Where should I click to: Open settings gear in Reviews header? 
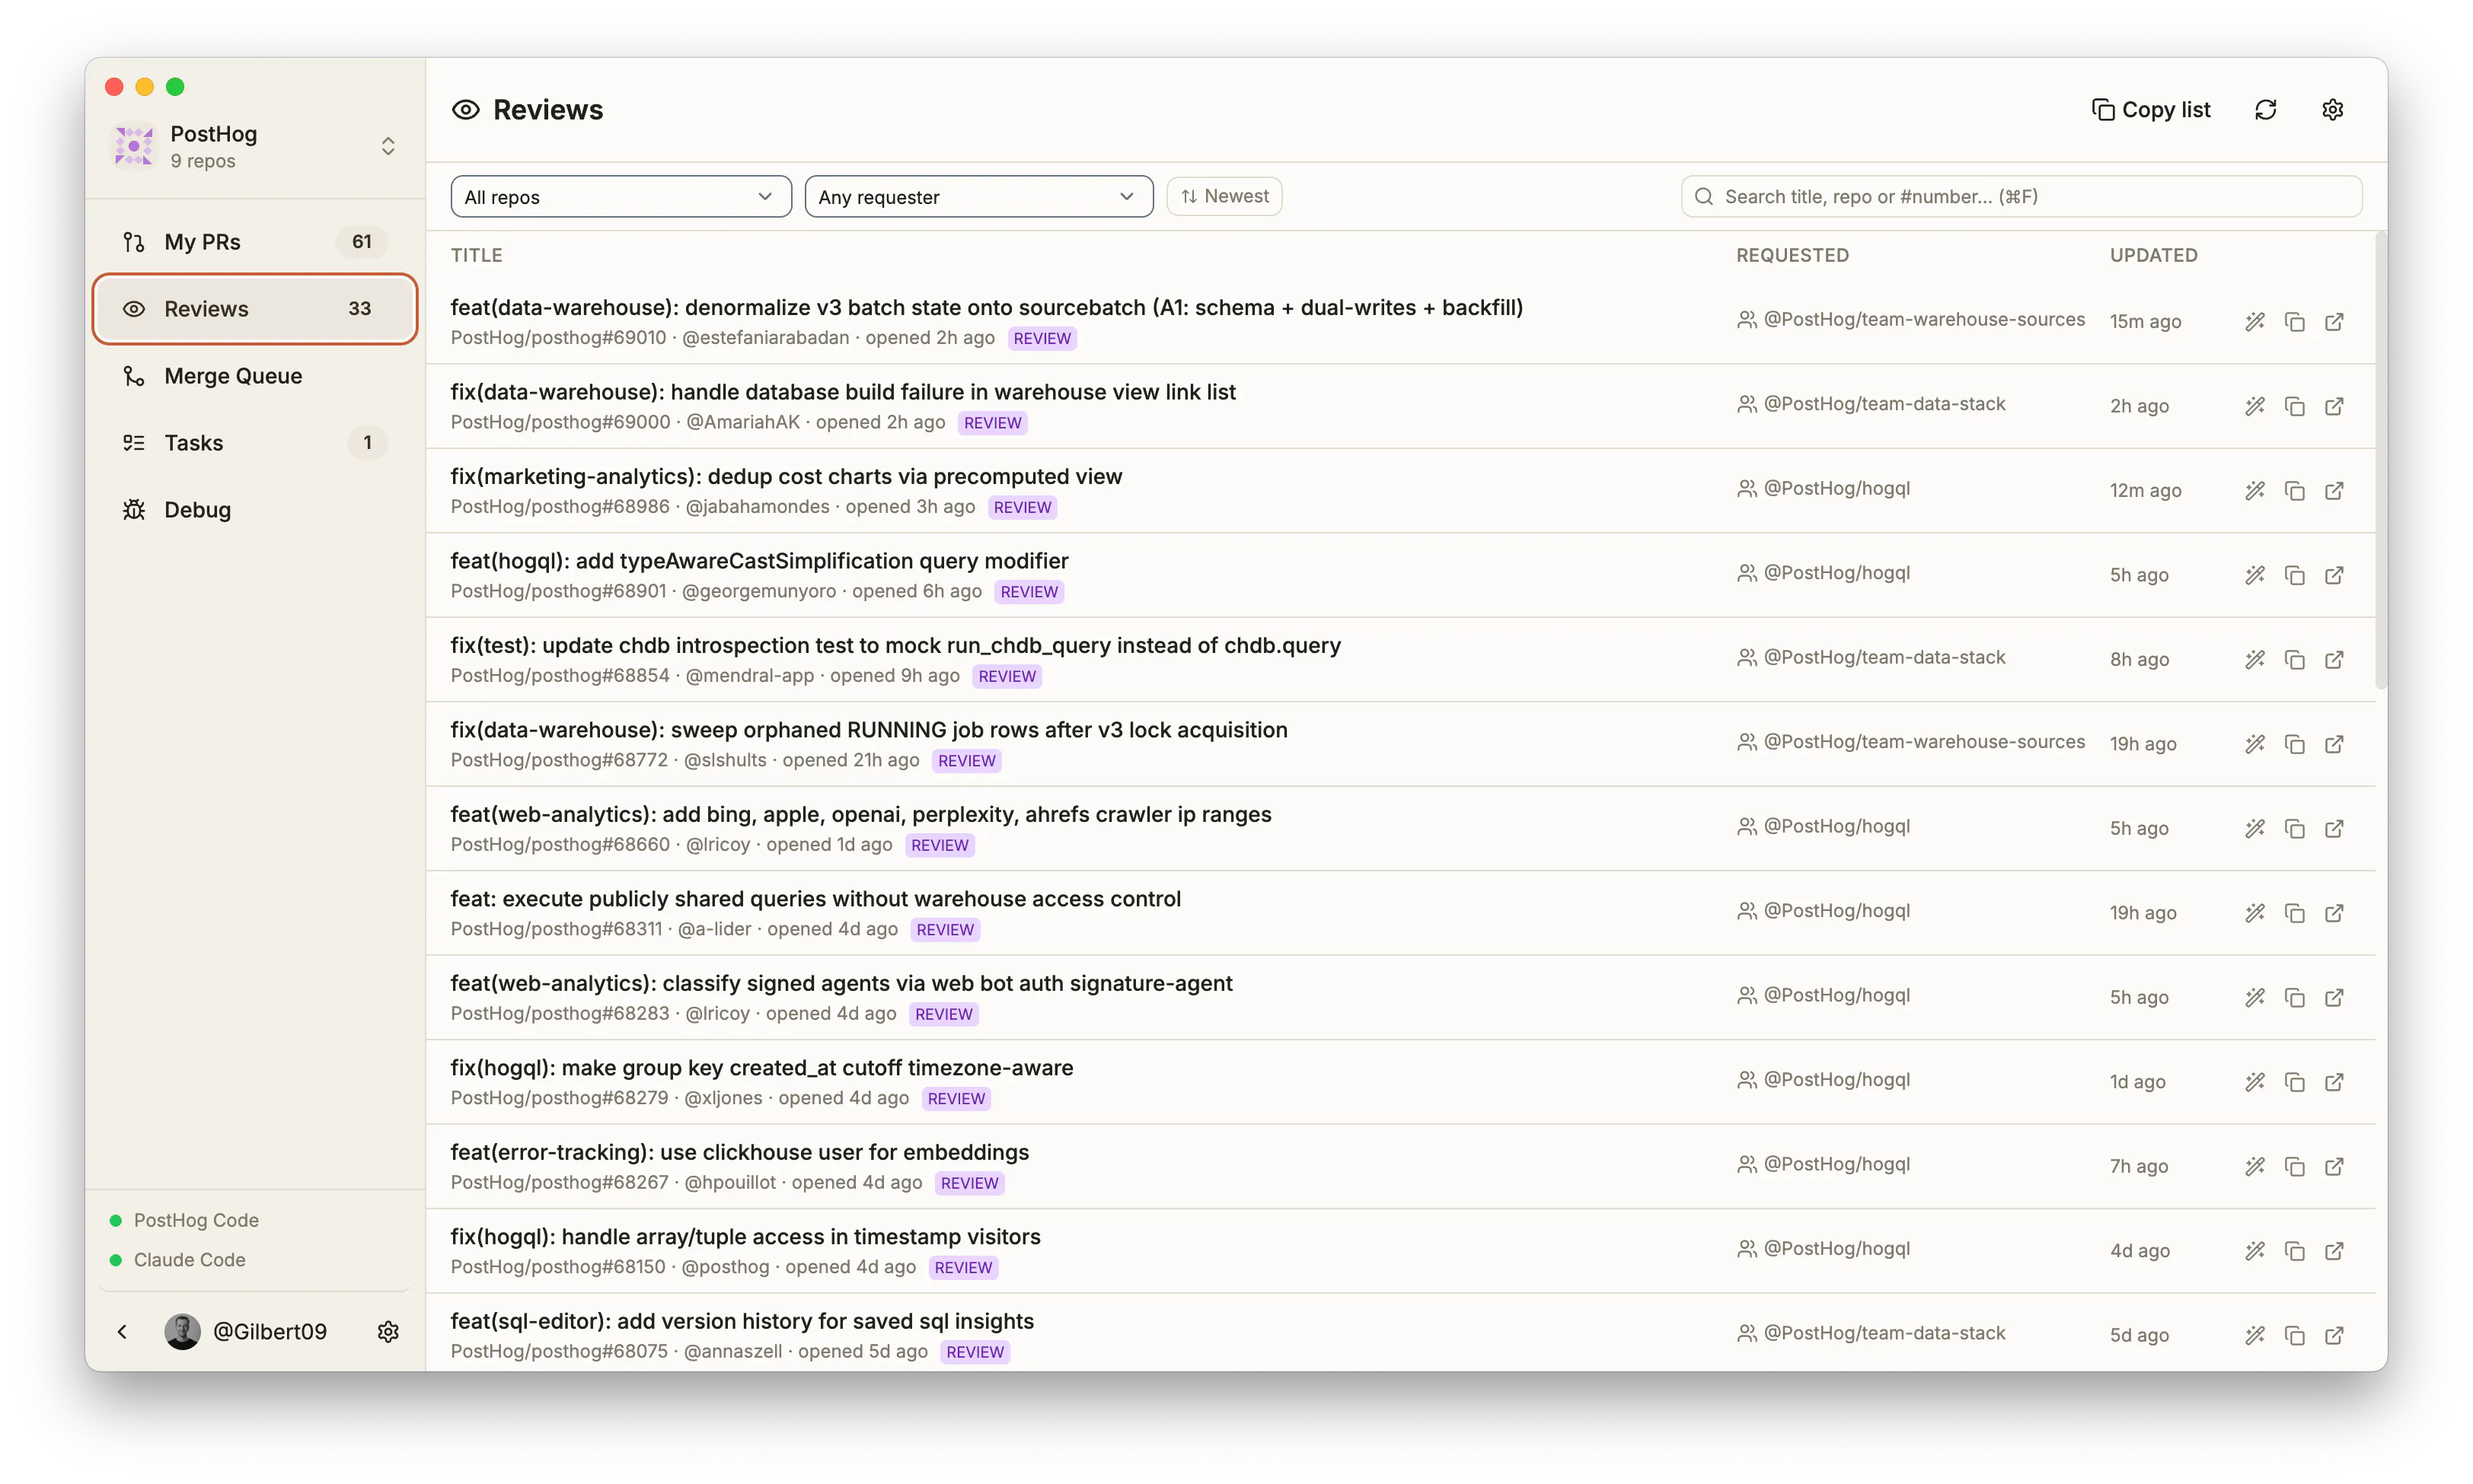[x=2332, y=110]
